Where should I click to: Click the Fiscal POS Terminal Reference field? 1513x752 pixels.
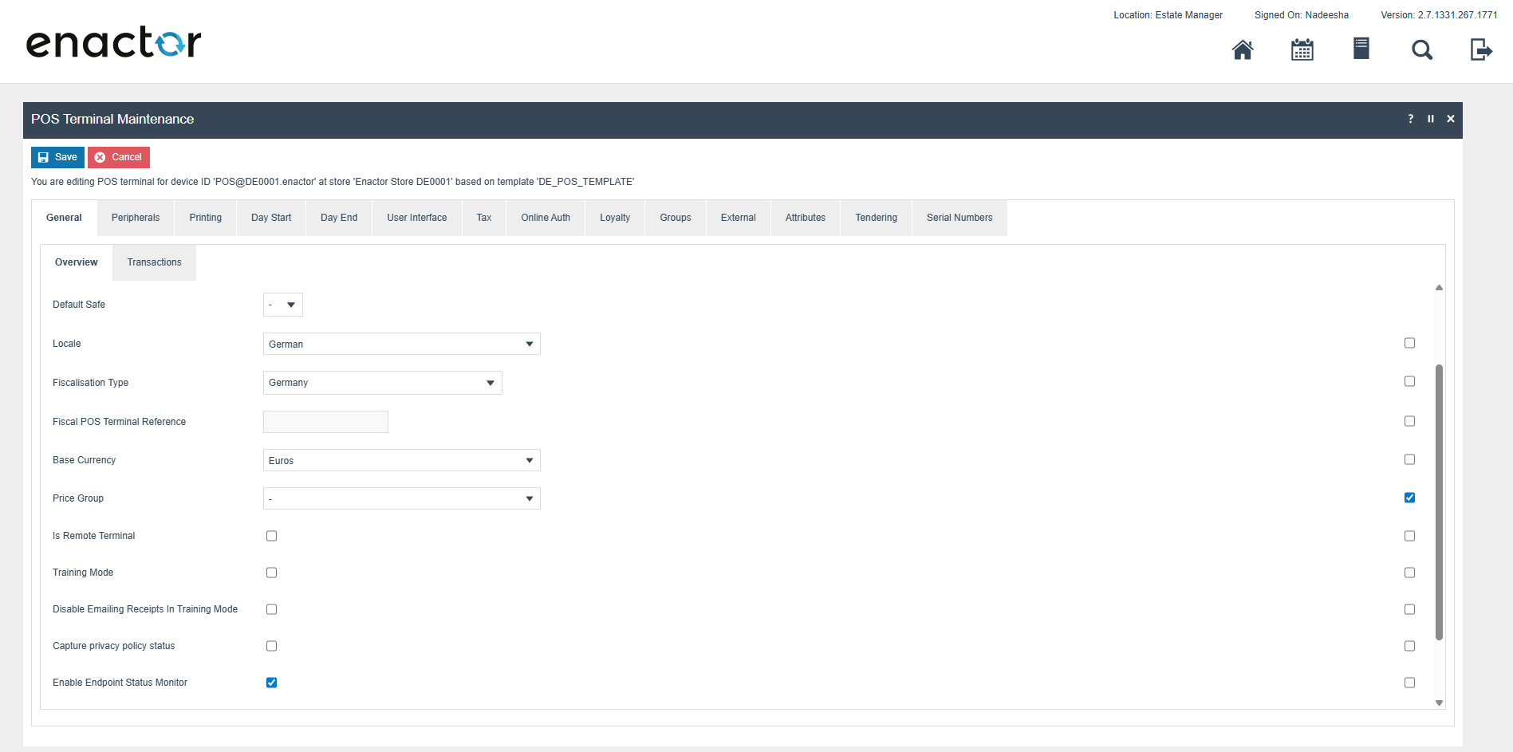coord(325,422)
